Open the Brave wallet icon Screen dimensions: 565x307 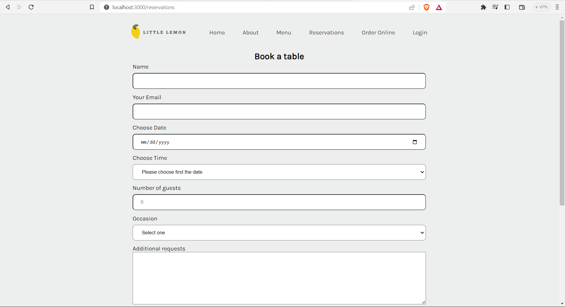(522, 7)
